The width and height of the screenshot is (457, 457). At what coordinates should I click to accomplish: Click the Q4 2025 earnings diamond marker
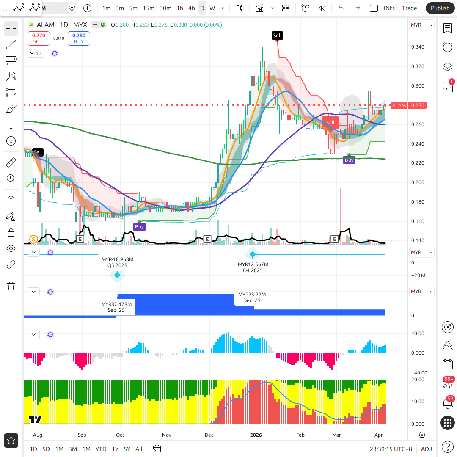click(x=253, y=254)
